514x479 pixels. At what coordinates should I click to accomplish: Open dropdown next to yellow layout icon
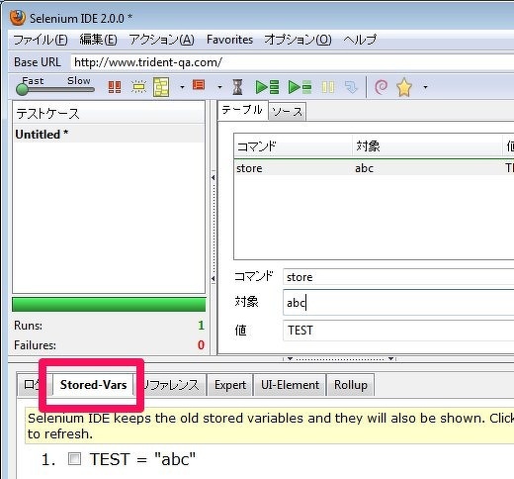[x=182, y=87]
